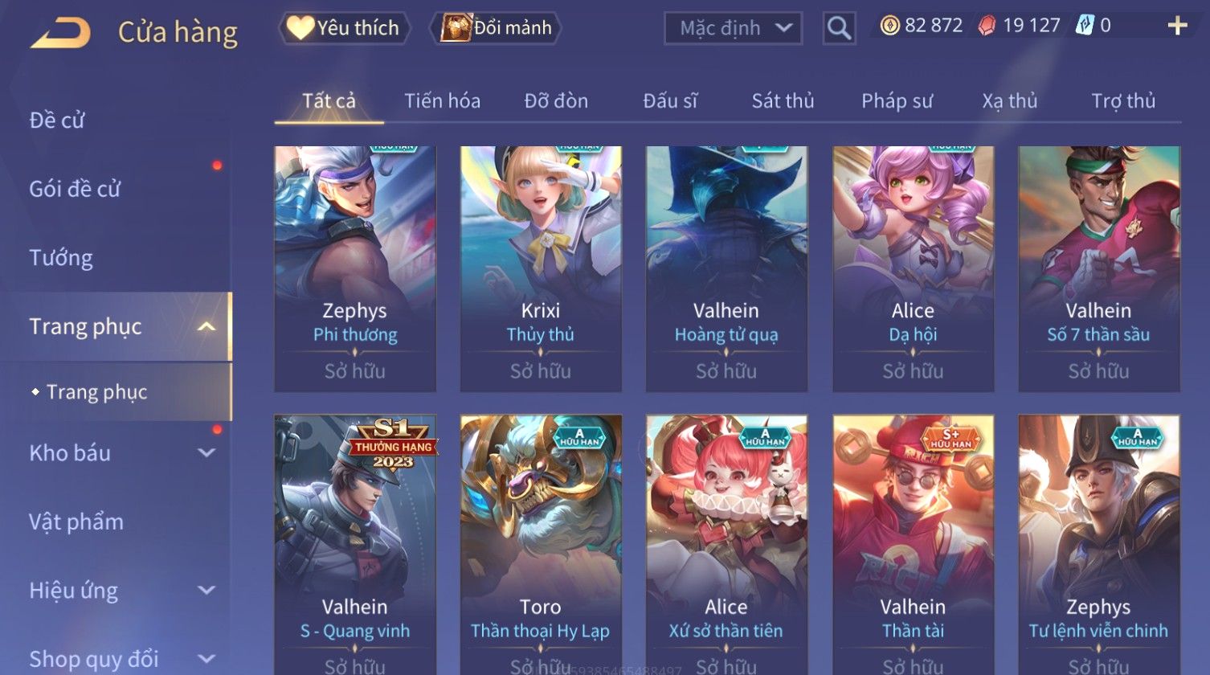Select the Tiến hóa tab
1210x675 pixels.
(x=442, y=101)
